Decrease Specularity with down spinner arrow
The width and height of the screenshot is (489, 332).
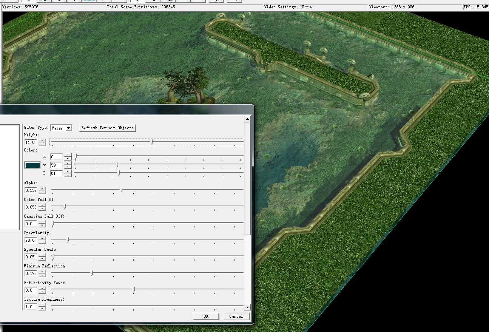42,242
